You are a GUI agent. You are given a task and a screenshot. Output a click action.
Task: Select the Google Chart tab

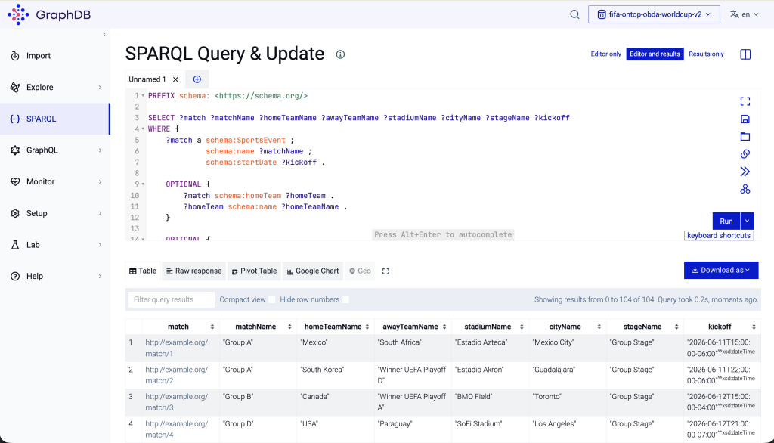[313, 271]
